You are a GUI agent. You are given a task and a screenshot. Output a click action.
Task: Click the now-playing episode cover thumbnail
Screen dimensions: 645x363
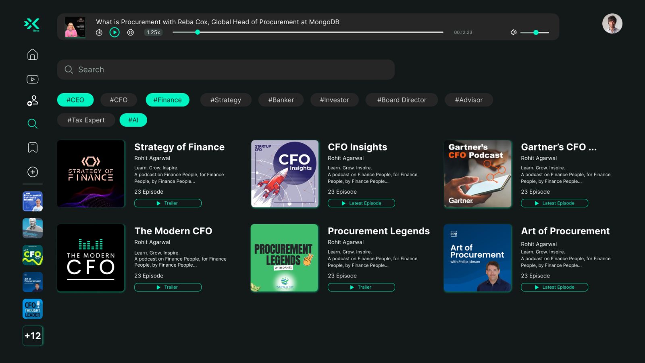pos(75,27)
